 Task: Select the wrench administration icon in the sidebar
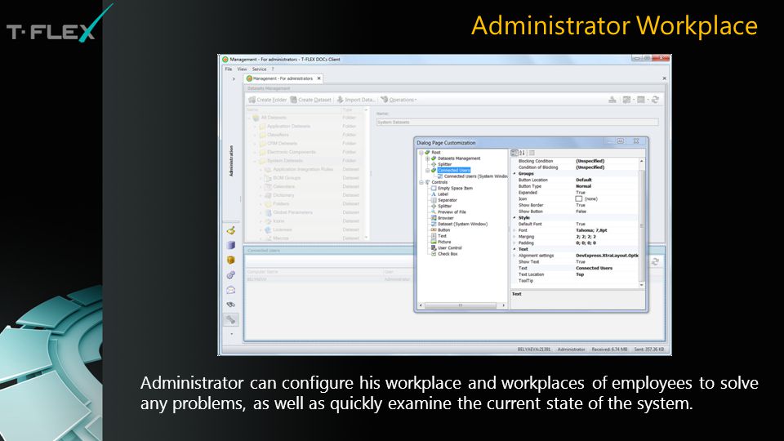click(230, 319)
